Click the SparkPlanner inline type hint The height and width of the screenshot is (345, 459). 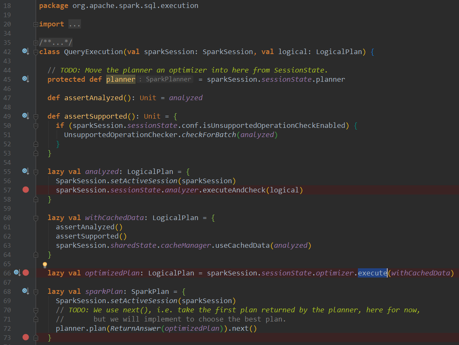pos(168,79)
